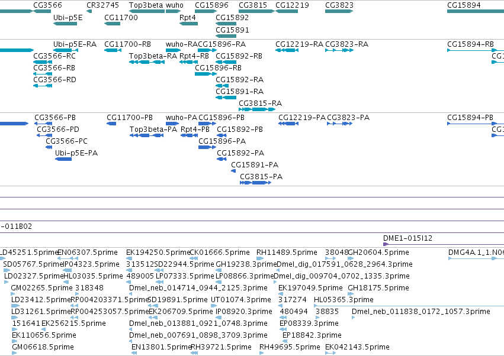Select the CG3823-PA protein
This screenshot has width=504, height=356.
click(348, 118)
